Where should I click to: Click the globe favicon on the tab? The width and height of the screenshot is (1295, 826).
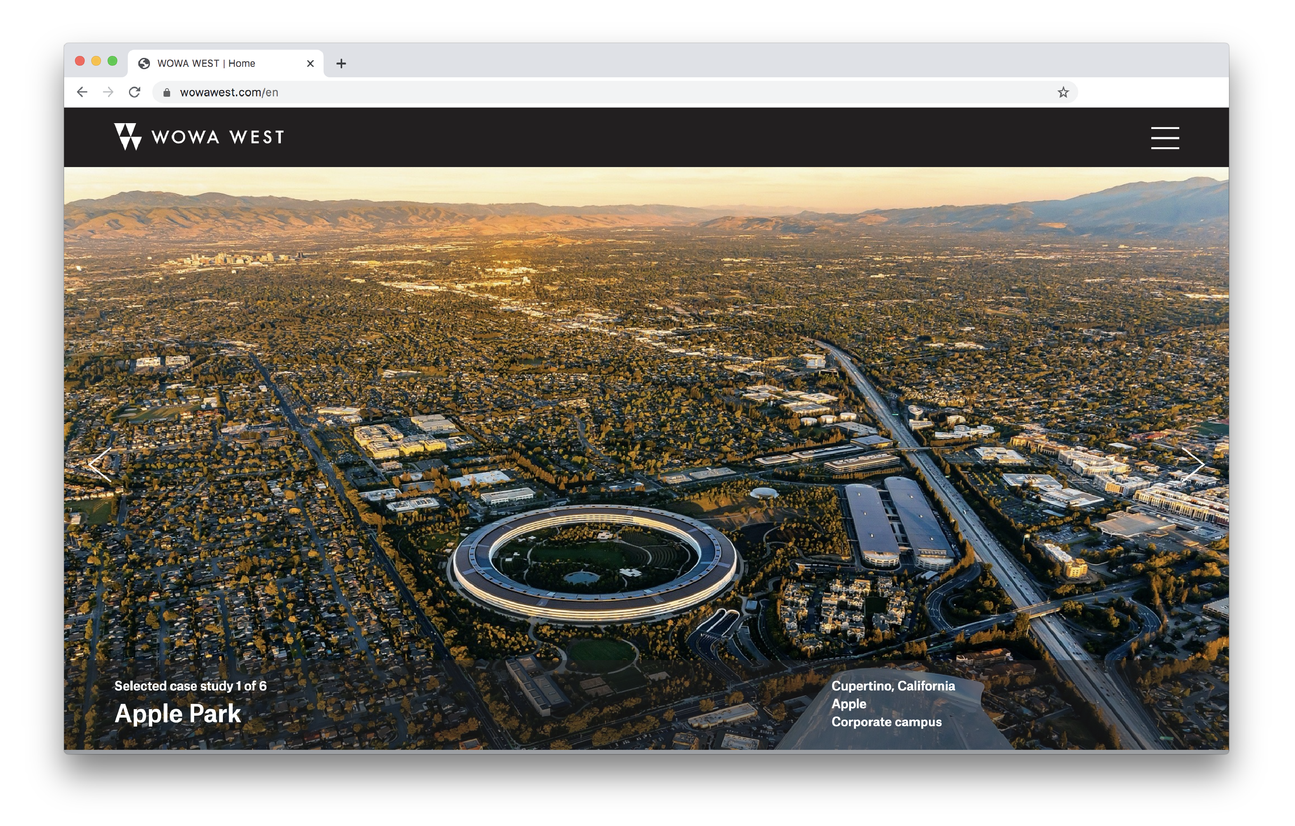[144, 63]
